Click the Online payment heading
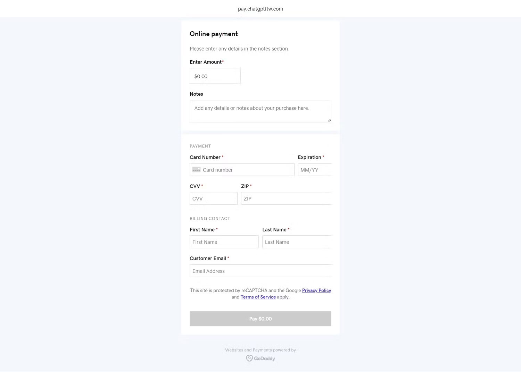 click(214, 34)
